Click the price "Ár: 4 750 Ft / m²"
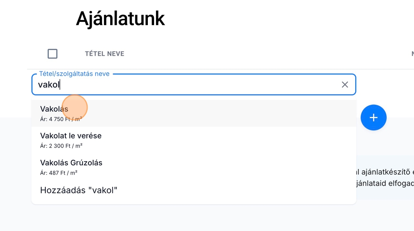 pyautogui.click(x=61, y=119)
